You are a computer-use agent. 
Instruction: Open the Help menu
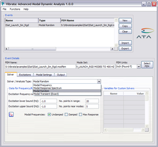26,9
